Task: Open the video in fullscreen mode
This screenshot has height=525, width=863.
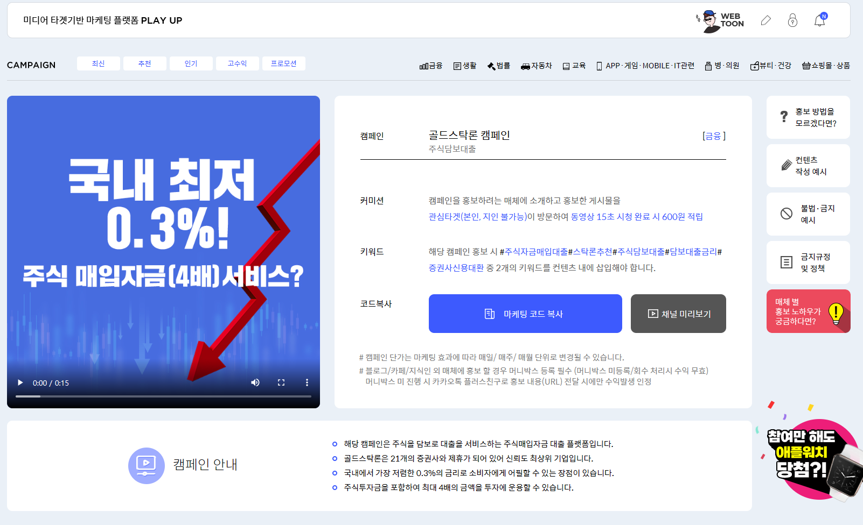Action: 281,382
